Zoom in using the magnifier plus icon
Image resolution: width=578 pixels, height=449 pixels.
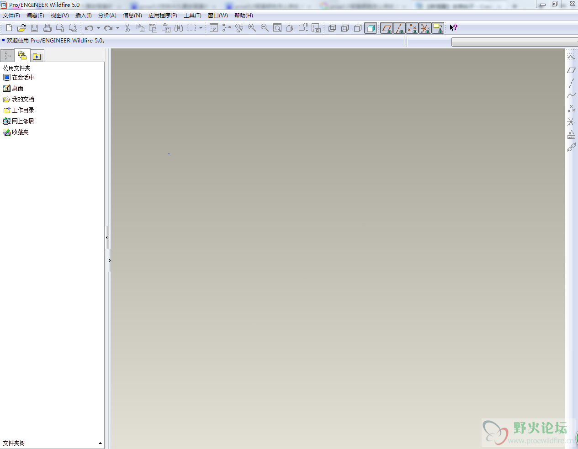tap(252, 28)
